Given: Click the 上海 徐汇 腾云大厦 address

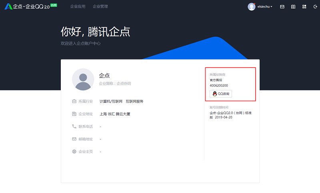Looking at the screenshot, I should tap(115, 114).
